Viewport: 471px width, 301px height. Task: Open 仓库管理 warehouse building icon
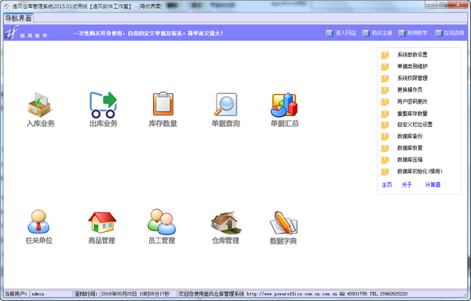click(226, 223)
